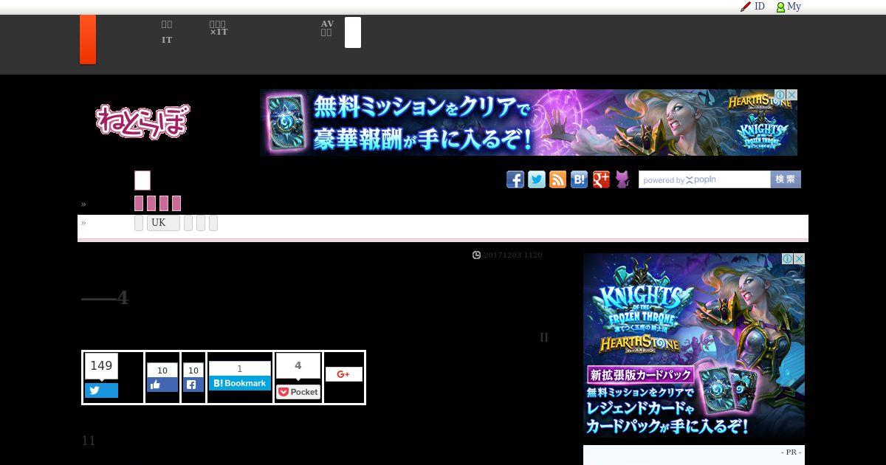Tweet using the blue Twitter share button
886x465 pixels.
(101, 390)
